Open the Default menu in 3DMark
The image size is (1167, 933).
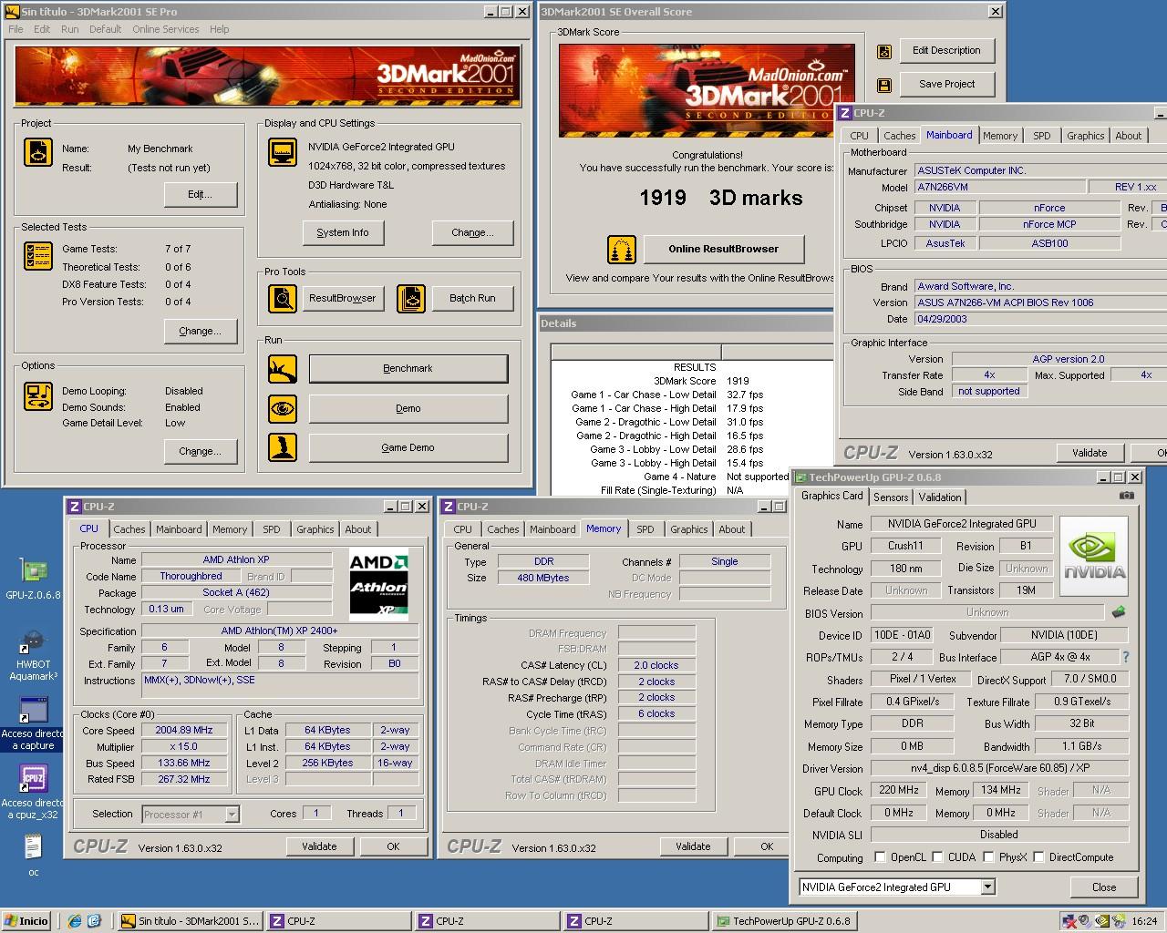(x=105, y=29)
